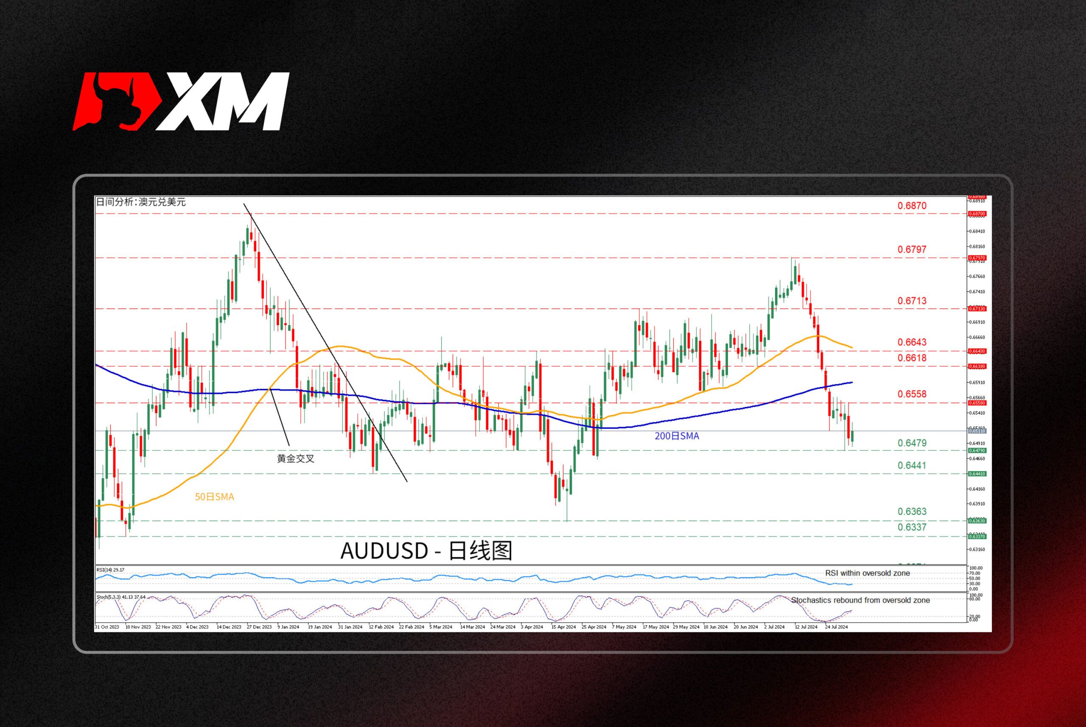Viewport: 1086px width, 727px height.
Task: Click the red 0.66180 axis price tag
Action: (x=977, y=367)
